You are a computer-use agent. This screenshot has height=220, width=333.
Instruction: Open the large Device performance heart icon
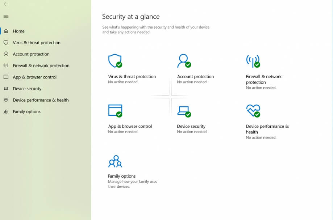pyautogui.click(x=253, y=111)
